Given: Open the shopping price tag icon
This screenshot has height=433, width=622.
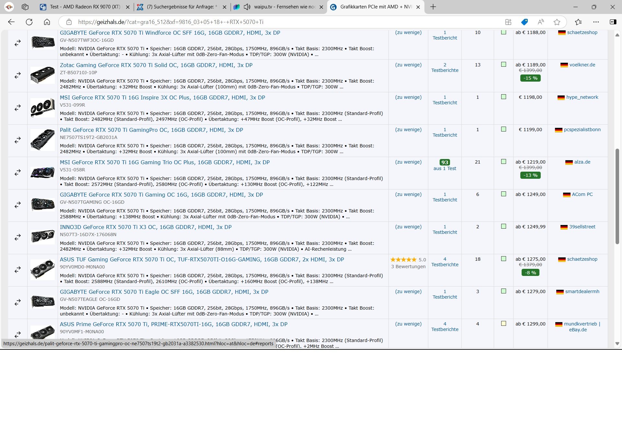Looking at the screenshot, I should pyautogui.click(x=524, y=22).
